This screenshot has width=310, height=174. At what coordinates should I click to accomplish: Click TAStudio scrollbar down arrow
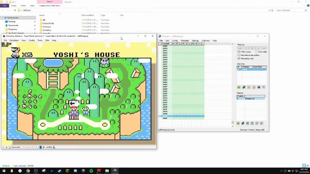232,126
